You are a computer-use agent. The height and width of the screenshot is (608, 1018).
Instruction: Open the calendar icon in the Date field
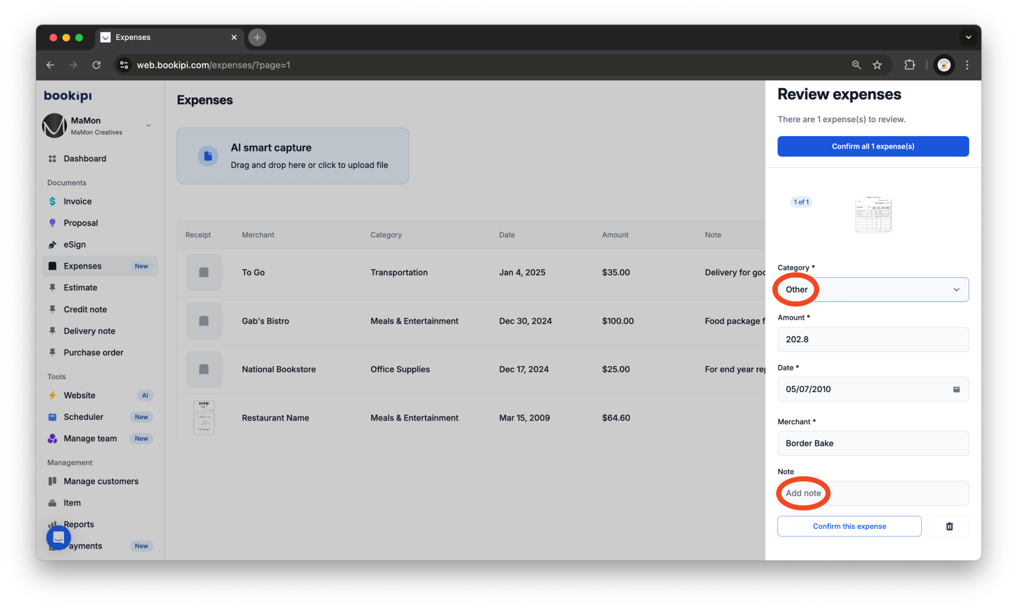click(x=957, y=389)
